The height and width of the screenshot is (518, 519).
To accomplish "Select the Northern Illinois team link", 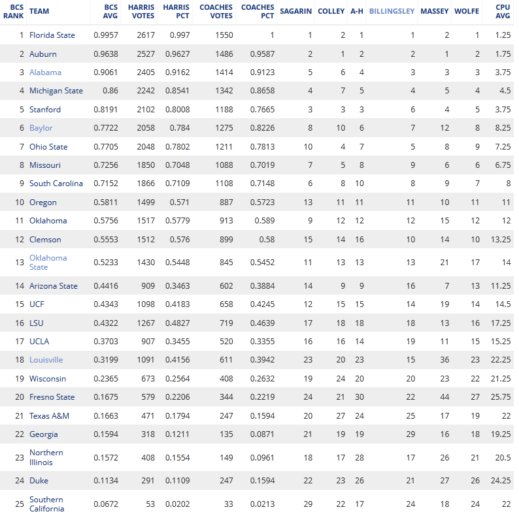I will 46,457.
